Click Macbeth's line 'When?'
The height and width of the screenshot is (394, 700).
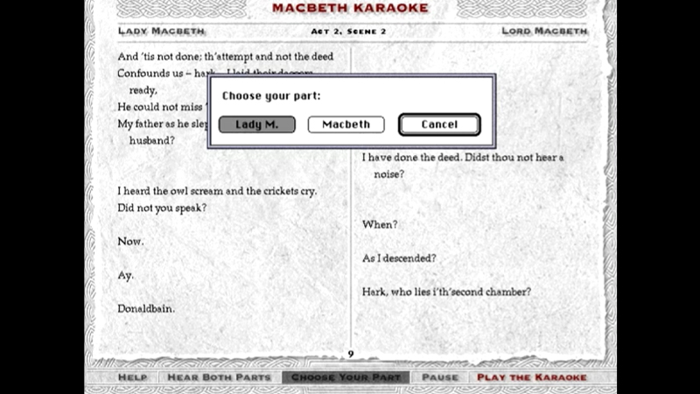point(380,225)
